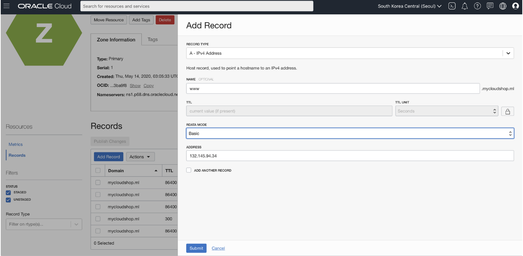Open the user profile icon
Viewport: 523px width, 256px height.
[515, 6]
